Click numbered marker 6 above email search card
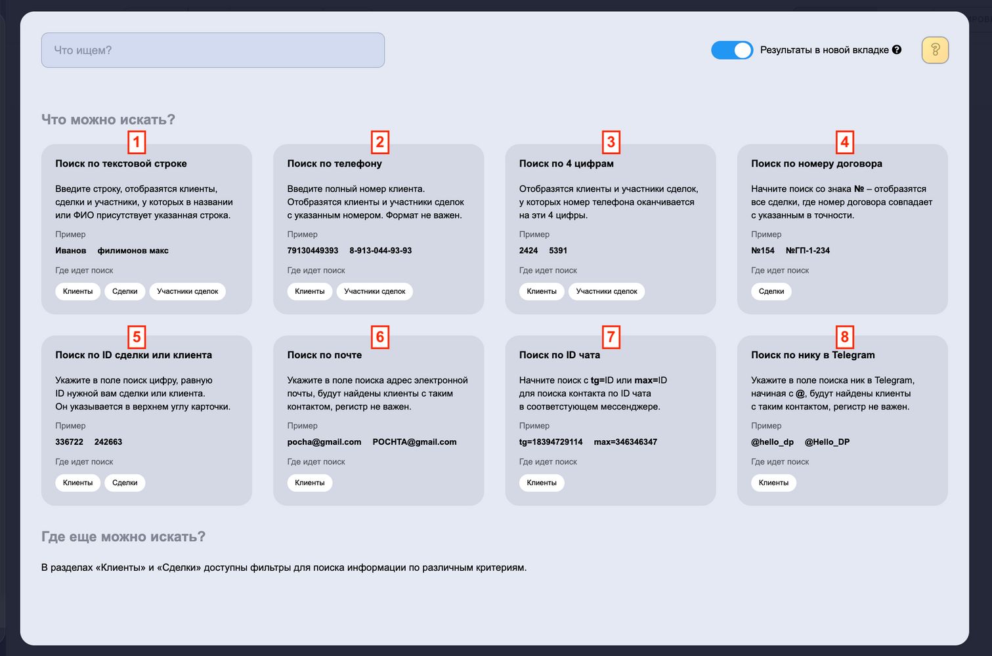992x656 pixels. coord(379,337)
